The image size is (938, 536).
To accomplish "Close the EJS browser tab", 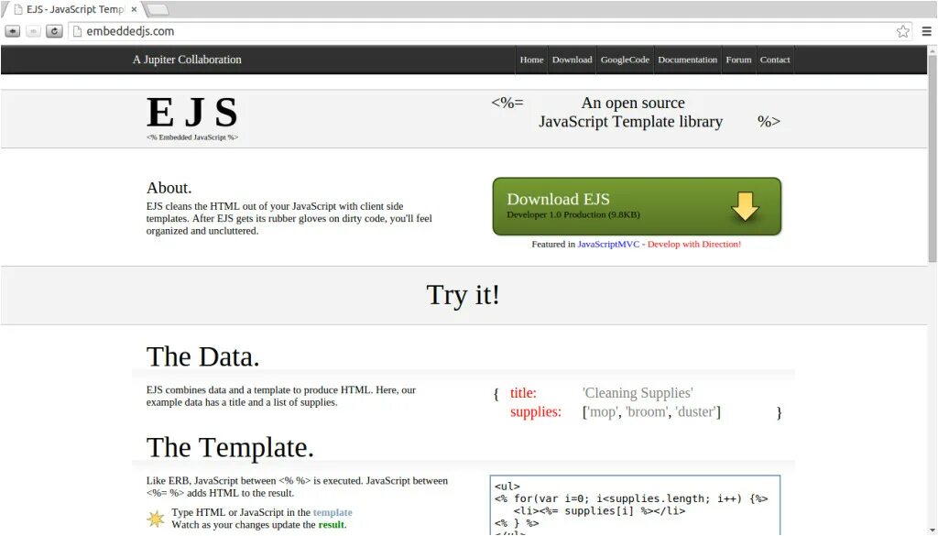I will (x=134, y=9).
